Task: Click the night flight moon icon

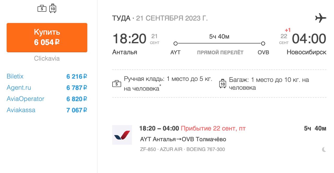Action: click(324, 149)
